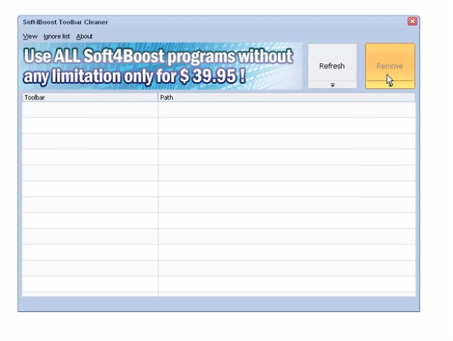Open the Ignore list menu
Screen dimensions: 453x341
pos(57,37)
